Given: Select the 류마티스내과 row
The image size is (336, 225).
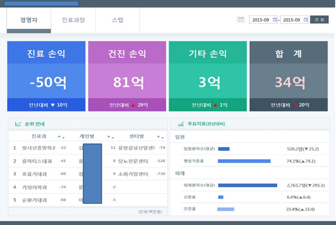Looking at the screenshot, I should click(38, 161).
